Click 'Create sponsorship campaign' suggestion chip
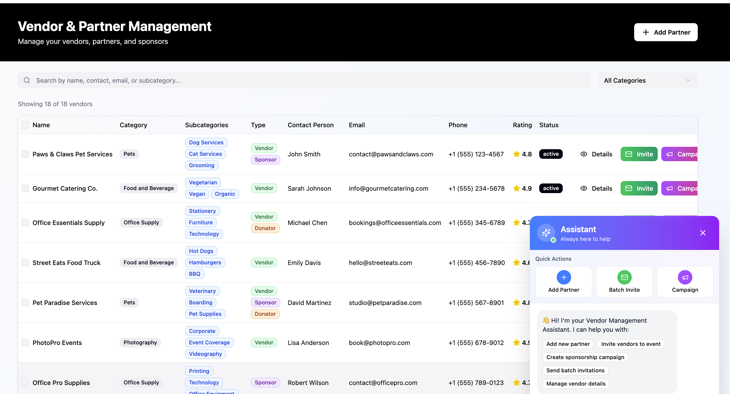This screenshot has height=394, width=730. click(x=585, y=357)
